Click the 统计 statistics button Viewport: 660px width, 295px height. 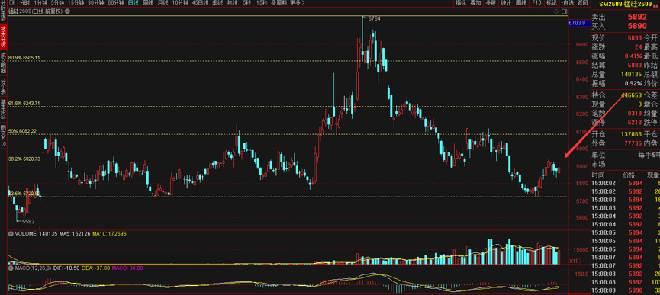pyautogui.click(x=506, y=2)
